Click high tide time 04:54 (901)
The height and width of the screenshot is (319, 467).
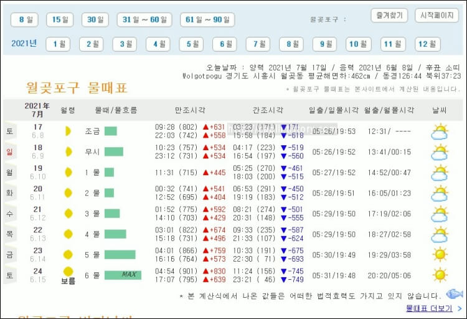pos(176,271)
